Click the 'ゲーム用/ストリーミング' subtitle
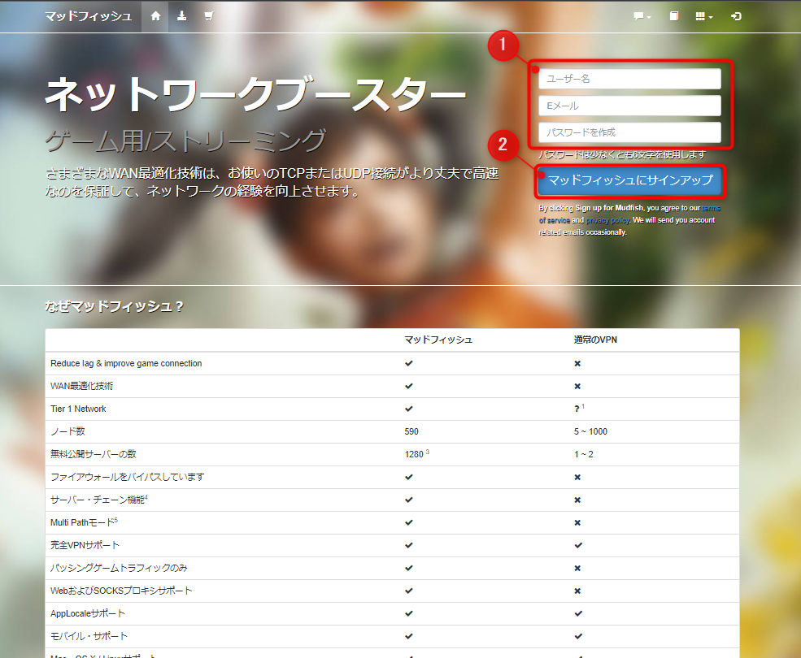This screenshot has height=658, width=801. pos(185,141)
